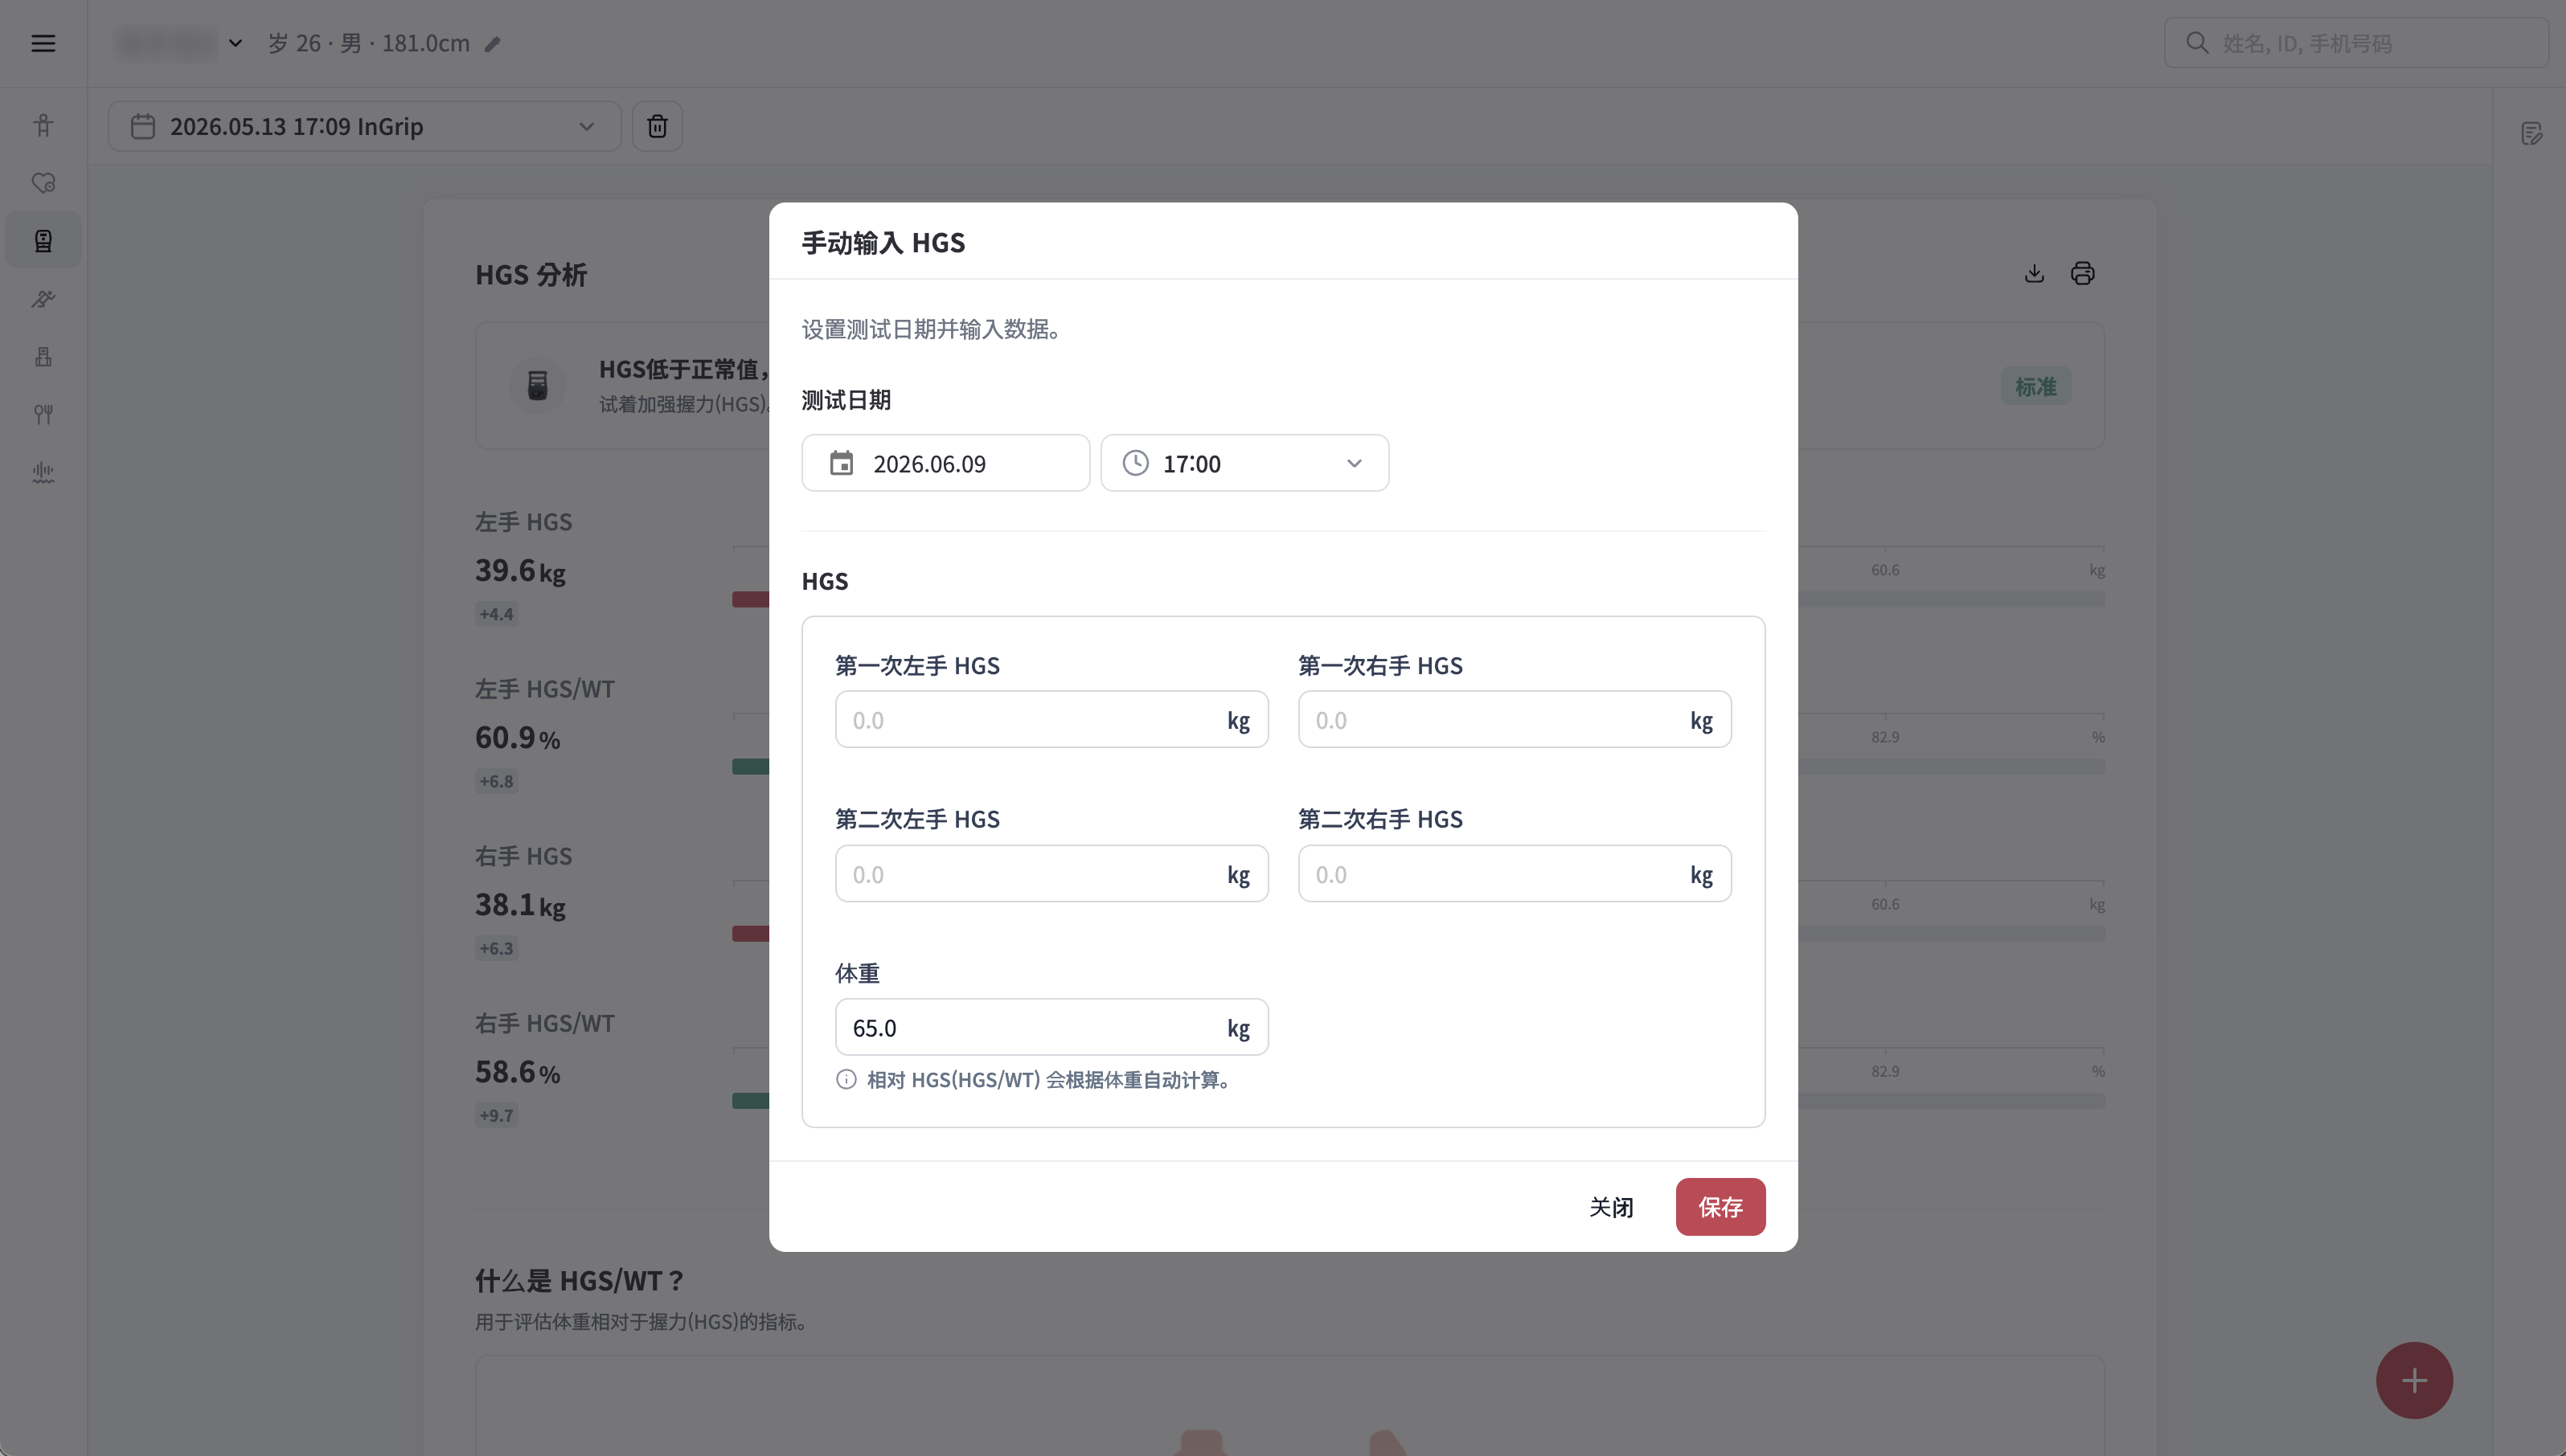Expand the 2026.05.13 InGrip record dropdown
The height and width of the screenshot is (1456, 2566).
364,126
